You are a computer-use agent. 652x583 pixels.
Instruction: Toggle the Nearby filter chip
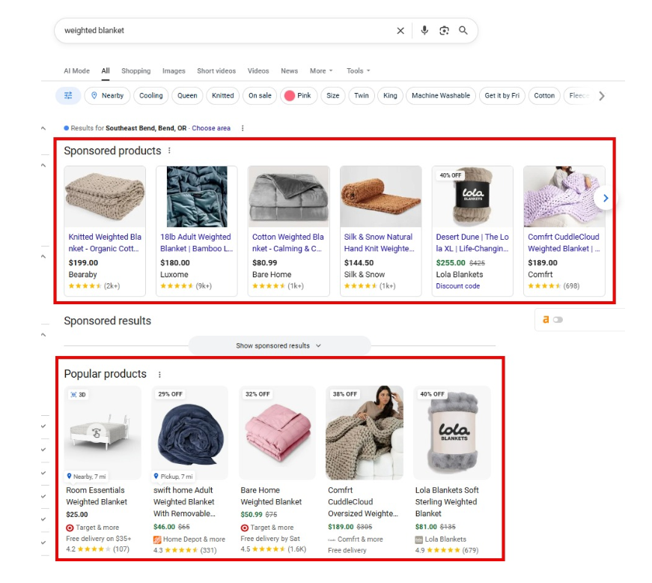[107, 96]
